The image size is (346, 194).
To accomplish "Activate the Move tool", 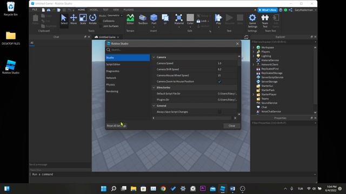I will (x=74, y=19).
